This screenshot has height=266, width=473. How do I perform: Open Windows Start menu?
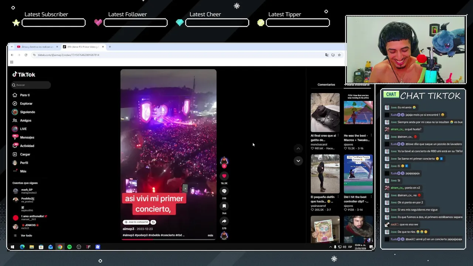click(x=13, y=247)
